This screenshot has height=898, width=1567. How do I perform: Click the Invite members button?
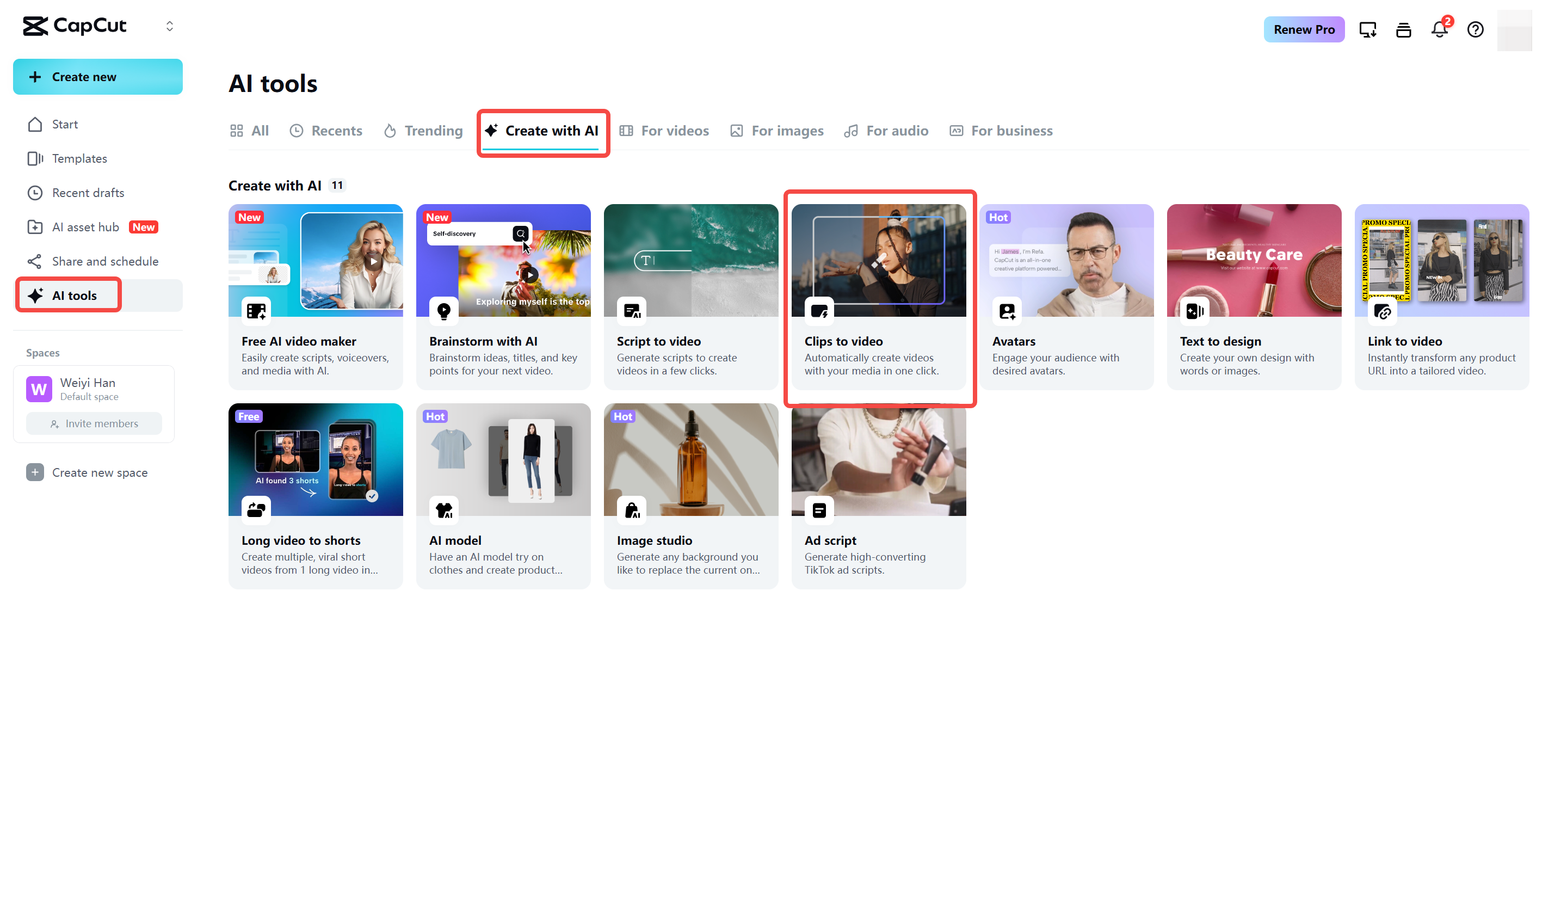tap(94, 424)
